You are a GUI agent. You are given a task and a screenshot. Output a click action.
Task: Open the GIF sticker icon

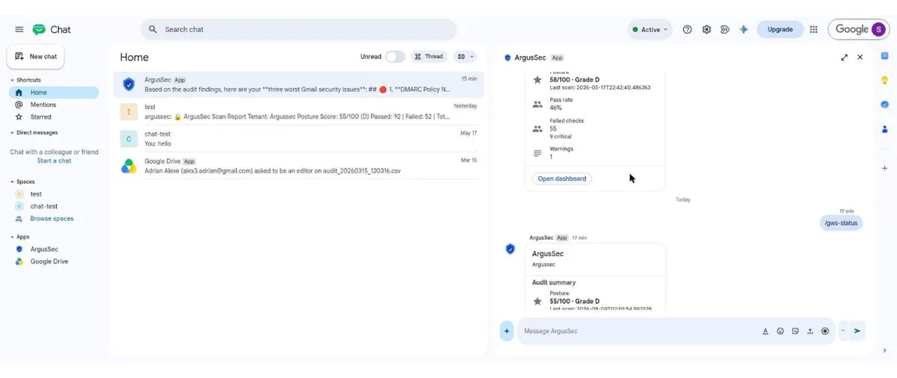[x=795, y=331]
